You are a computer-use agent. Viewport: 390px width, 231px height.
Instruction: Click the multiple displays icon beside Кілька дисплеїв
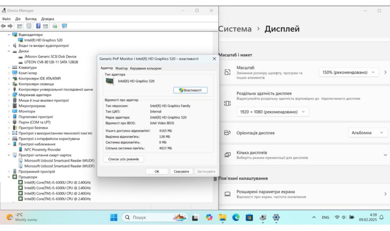(227, 155)
